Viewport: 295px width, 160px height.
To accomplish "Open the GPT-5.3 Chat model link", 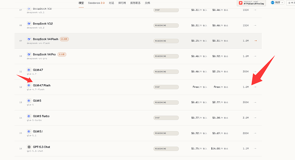I will click(41, 147).
